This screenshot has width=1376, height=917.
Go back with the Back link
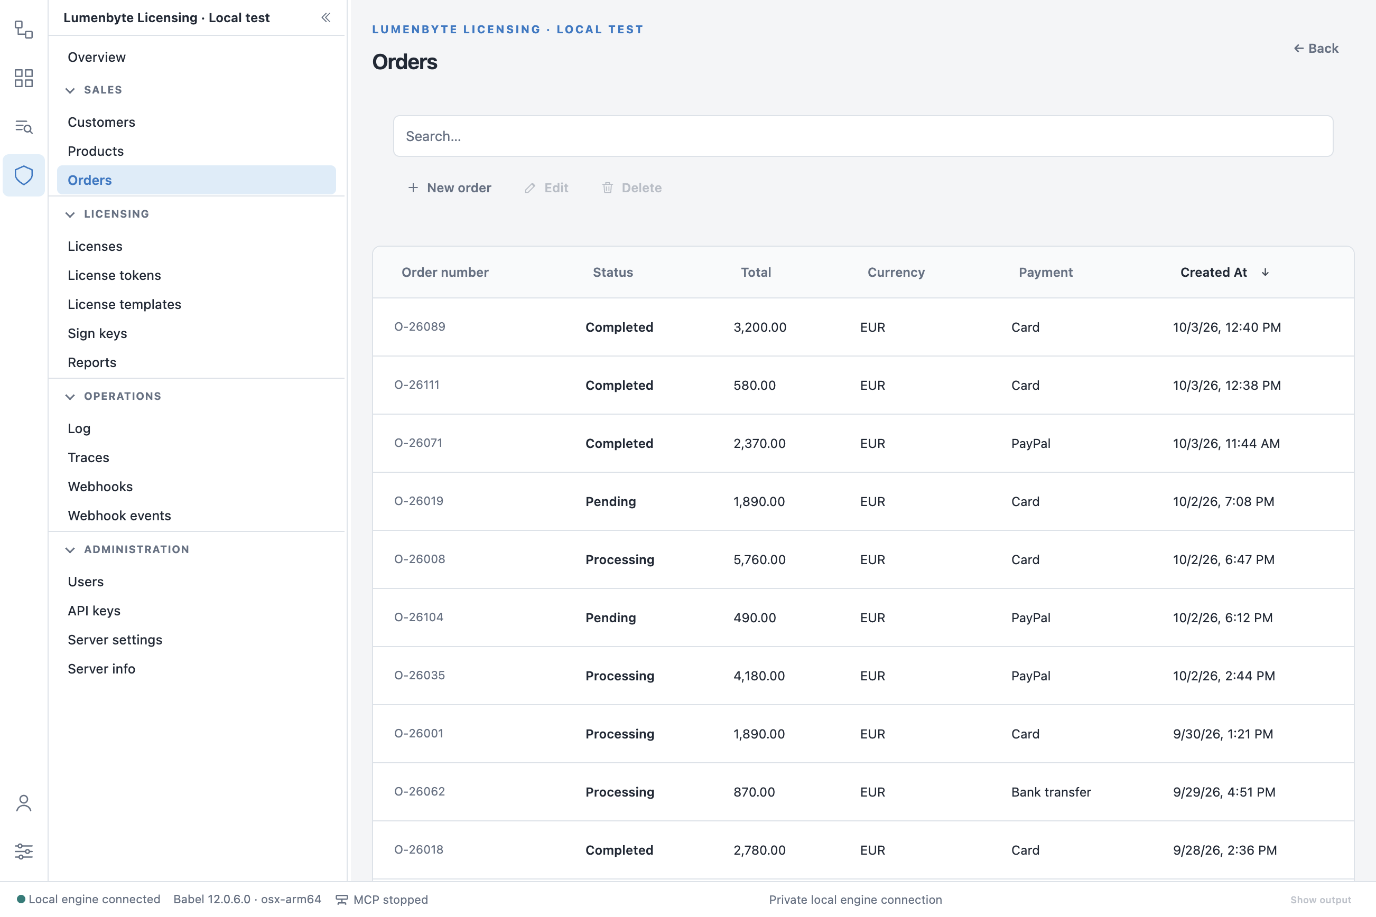[x=1316, y=49]
